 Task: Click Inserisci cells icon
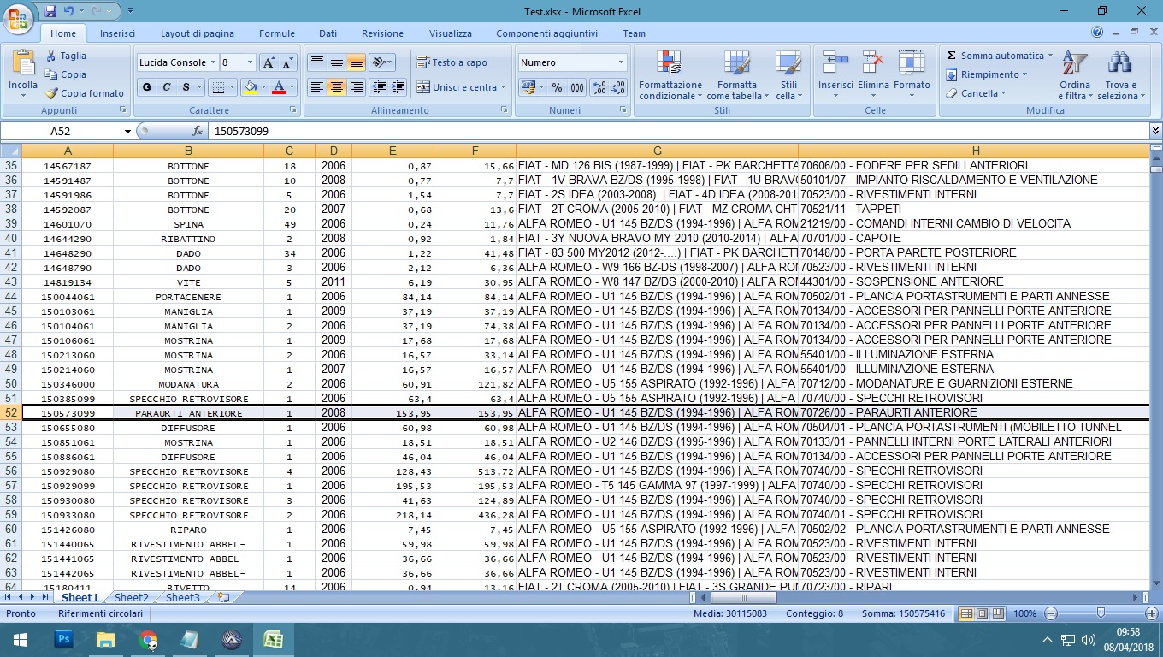[835, 62]
